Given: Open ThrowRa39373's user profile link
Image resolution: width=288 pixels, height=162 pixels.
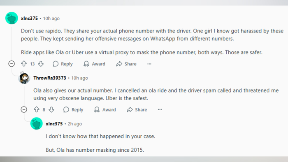Looking at the screenshot, I should coord(50,78).
